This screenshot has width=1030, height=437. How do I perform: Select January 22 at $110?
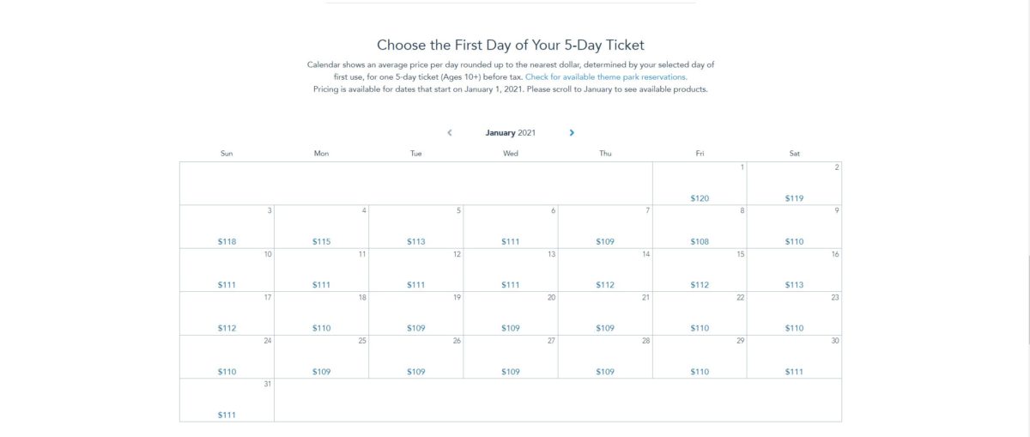click(700, 313)
